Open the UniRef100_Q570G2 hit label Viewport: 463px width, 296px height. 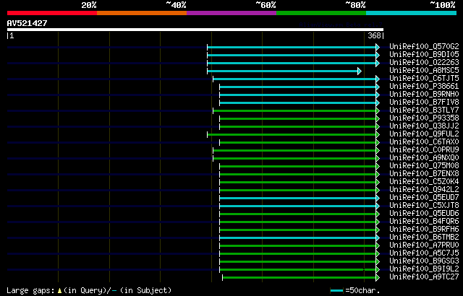(x=424, y=46)
